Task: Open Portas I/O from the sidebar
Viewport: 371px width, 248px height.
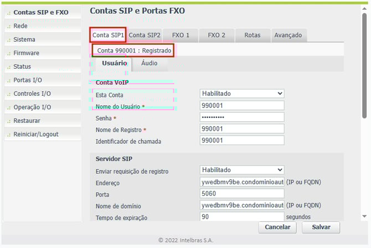Action: tap(29, 80)
